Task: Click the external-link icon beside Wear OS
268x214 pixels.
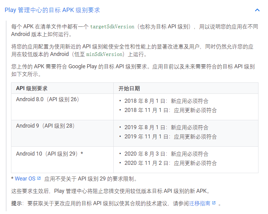Action: (x=39, y=178)
